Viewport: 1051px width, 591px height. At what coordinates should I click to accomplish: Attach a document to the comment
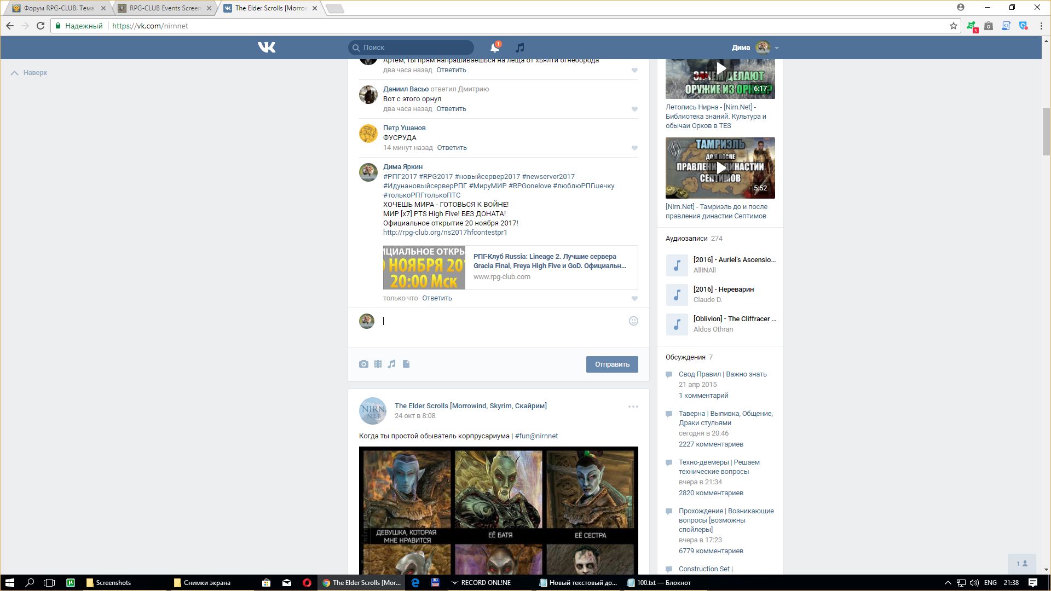406,364
